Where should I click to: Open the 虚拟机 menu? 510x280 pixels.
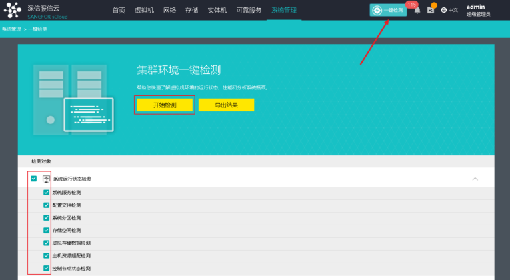pos(144,10)
